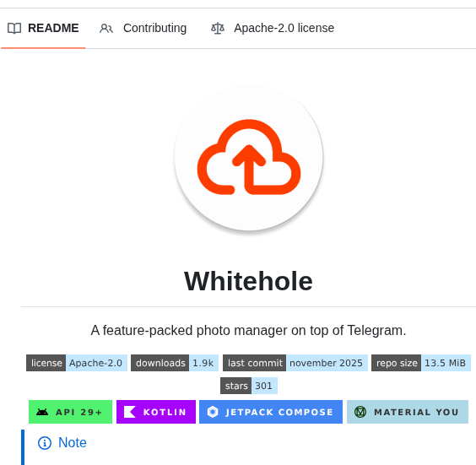
Task: Switch to the Contributing tab
Action: 143,28
